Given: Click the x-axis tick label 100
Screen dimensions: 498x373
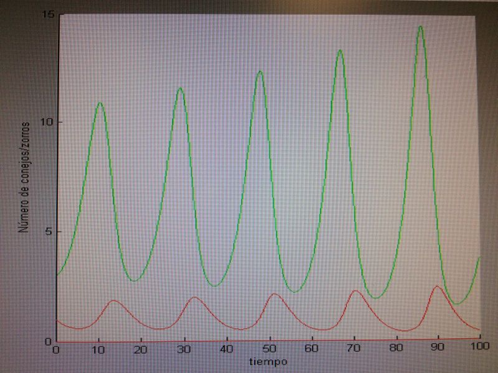Looking at the screenshot, I should (479, 350).
